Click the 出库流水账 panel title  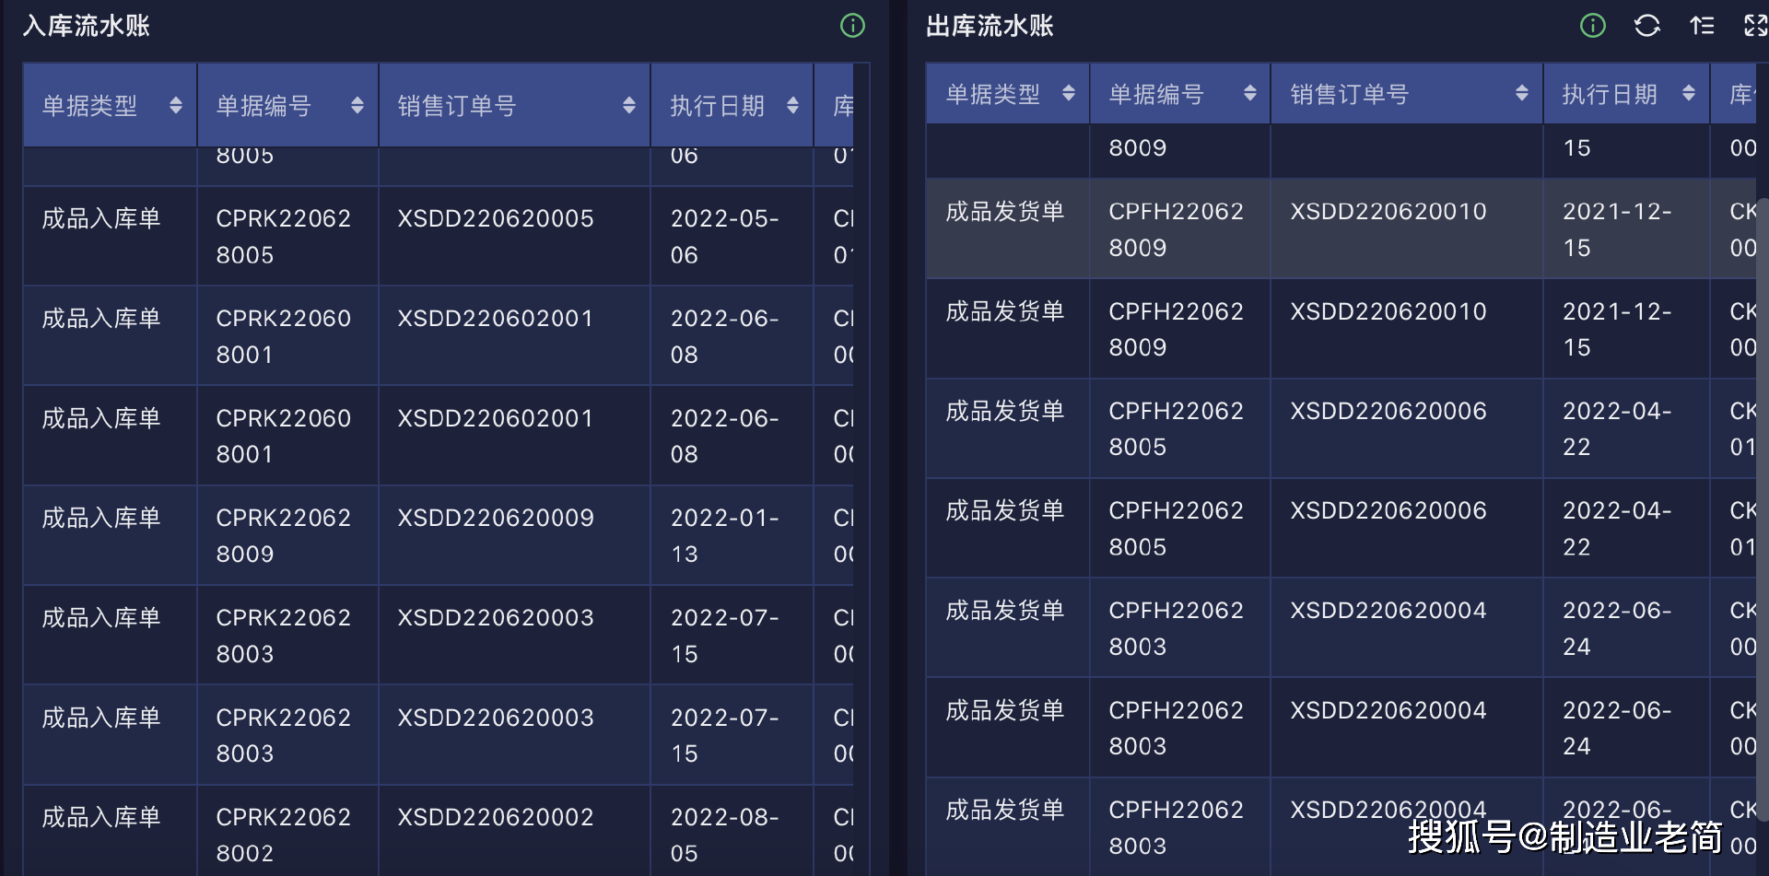(x=990, y=26)
